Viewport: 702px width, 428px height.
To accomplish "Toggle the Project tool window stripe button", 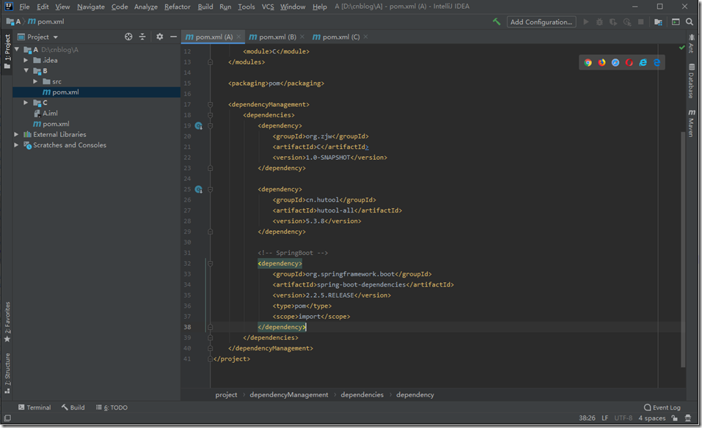I will [7, 51].
